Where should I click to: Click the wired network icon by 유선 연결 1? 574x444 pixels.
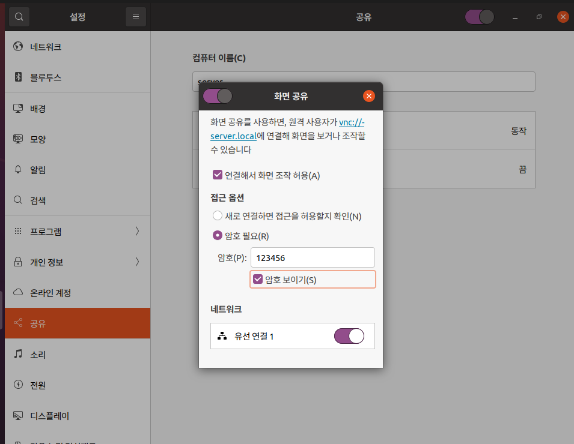pos(222,336)
